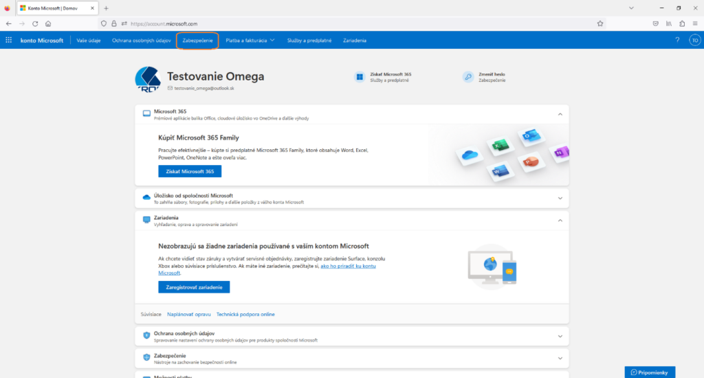Collapse the Microsoft 365 section
This screenshot has height=378, width=704.
[x=560, y=114]
